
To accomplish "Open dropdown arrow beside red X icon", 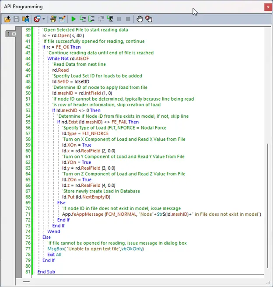I will [x=44, y=19].
